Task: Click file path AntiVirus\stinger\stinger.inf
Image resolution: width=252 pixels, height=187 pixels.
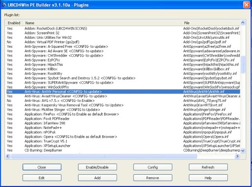Action: tap(204, 110)
